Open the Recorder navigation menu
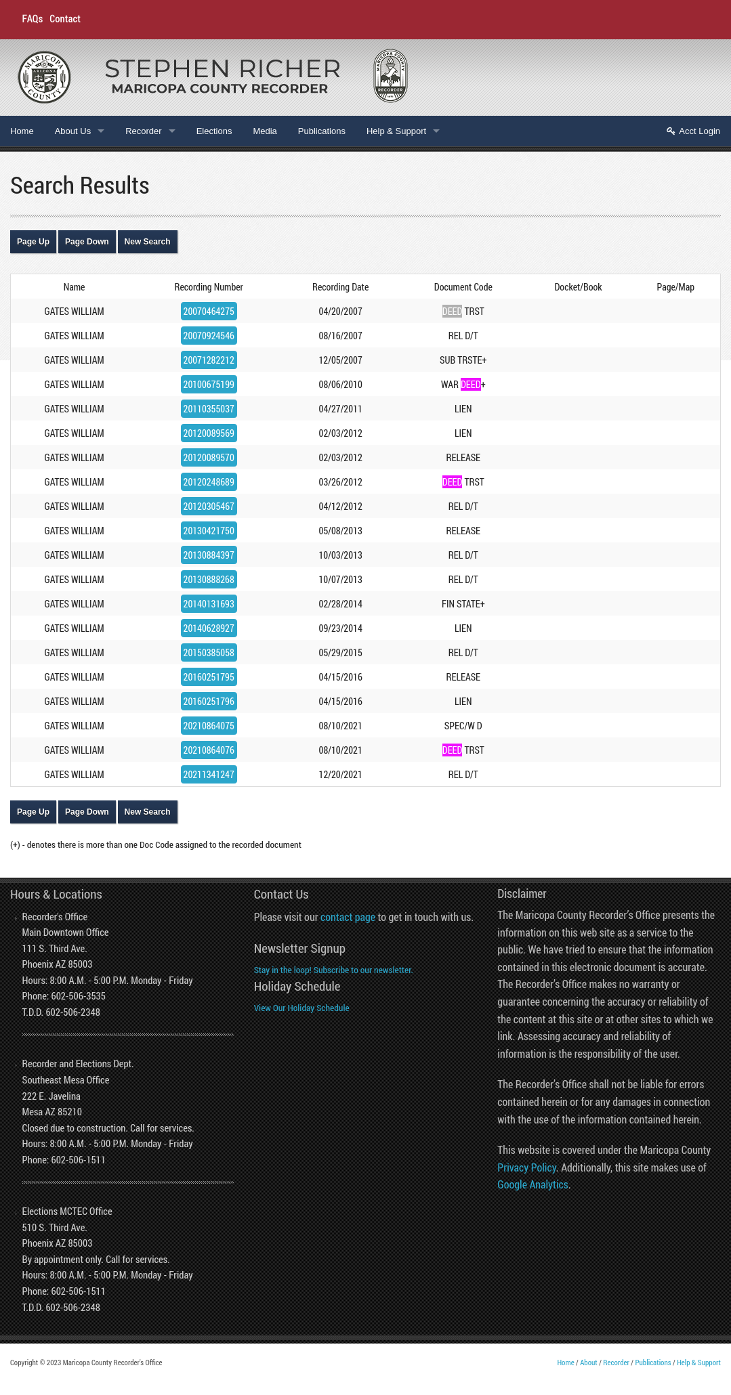 [x=144, y=131]
